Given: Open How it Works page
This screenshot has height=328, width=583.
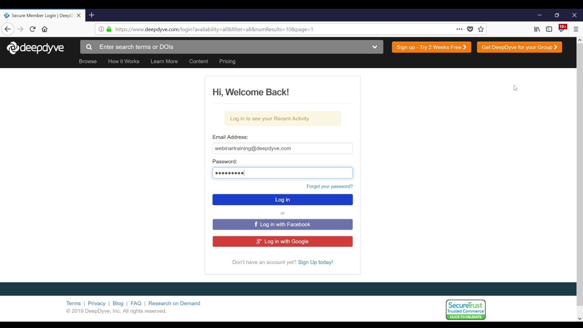Looking at the screenshot, I should coord(123,61).
